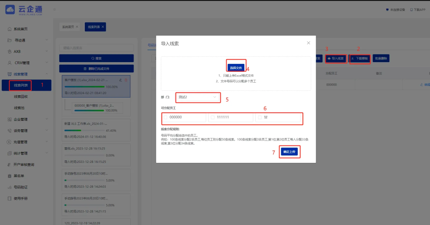This screenshot has height=225, width=430.
Task: Click the 充值管理 yen coin icon
Action: (x=9, y=142)
